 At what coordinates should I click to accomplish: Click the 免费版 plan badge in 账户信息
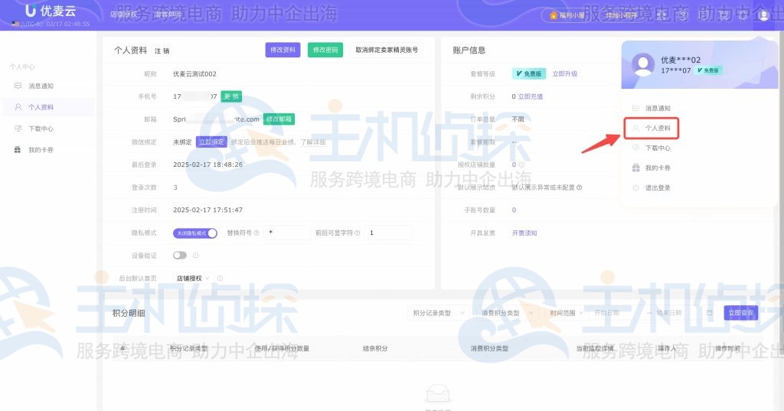529,73
